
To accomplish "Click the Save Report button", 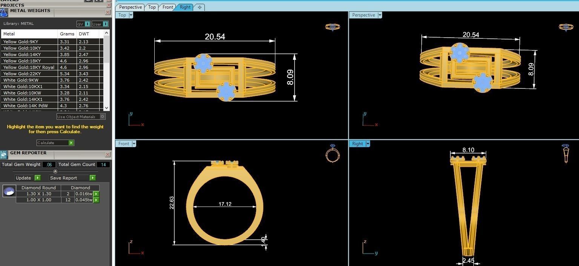I will 72,178.
